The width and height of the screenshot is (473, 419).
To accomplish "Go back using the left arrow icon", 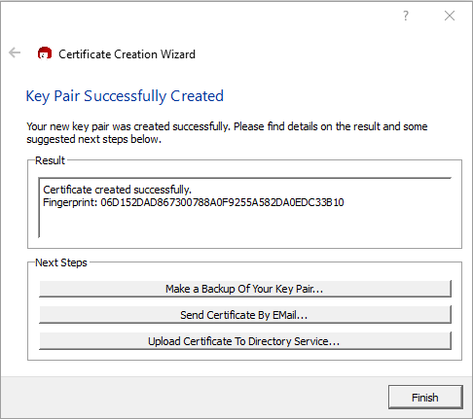I will (x=15, y=52).
